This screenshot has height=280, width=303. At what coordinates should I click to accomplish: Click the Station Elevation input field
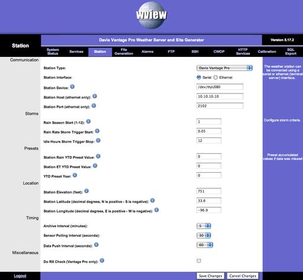(x=209, y=191)
